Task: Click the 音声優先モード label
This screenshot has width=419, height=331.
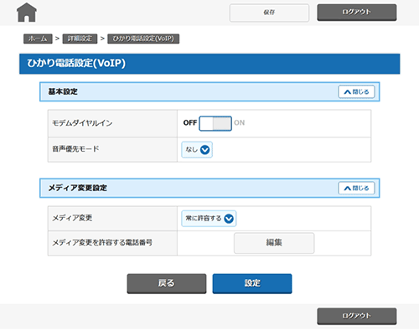Action: pyautogui.click(x=75, y=149)
